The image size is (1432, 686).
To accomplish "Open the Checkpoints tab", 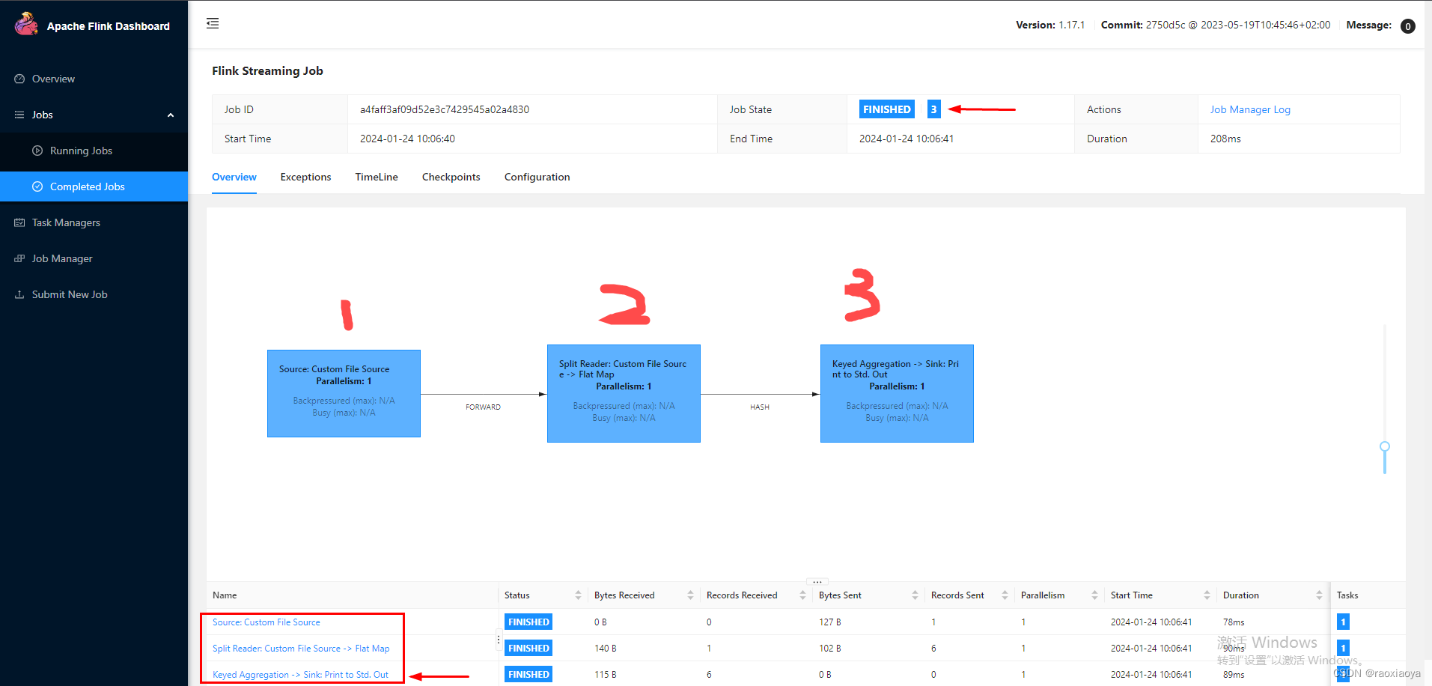I will (x=451, y=177).
